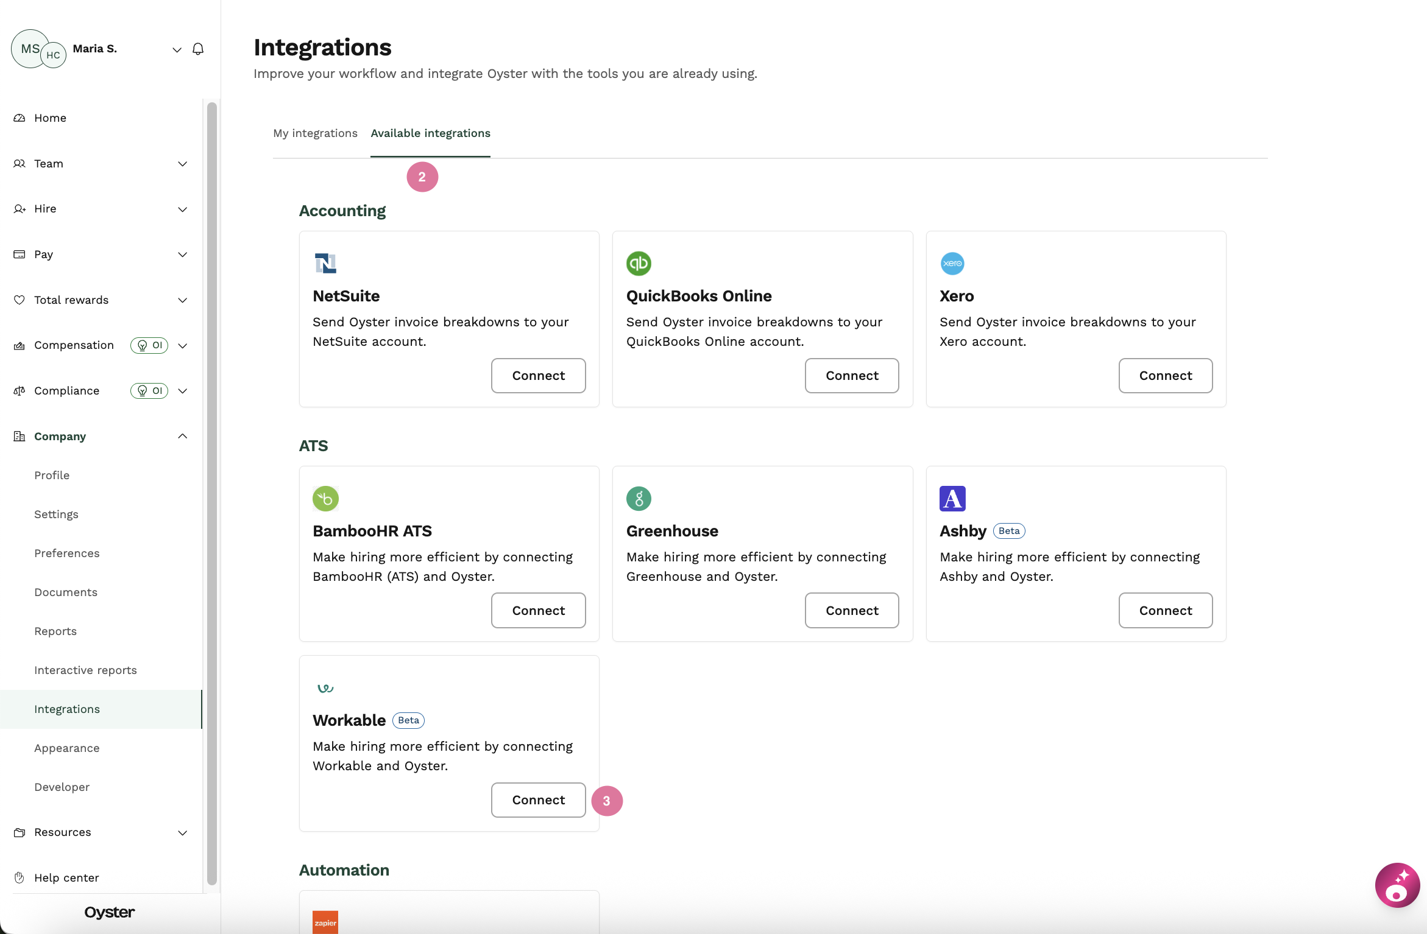Image resolution: width=1427 pixels, height=934 pixels.
Task: Click the Hire add-person icon
Action: pos(19,209)
